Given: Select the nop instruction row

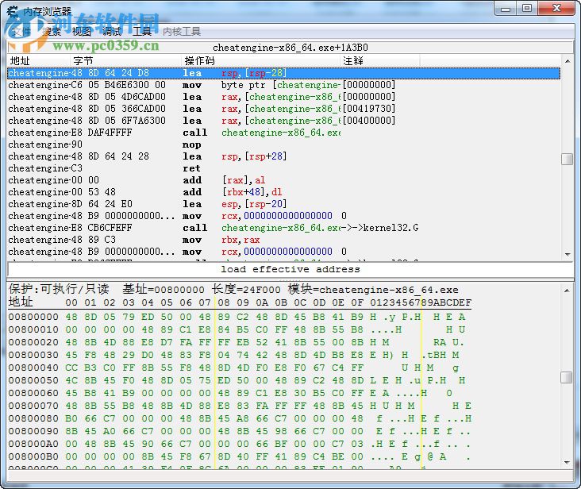Looking at the screenshot, I should [283, 144].
